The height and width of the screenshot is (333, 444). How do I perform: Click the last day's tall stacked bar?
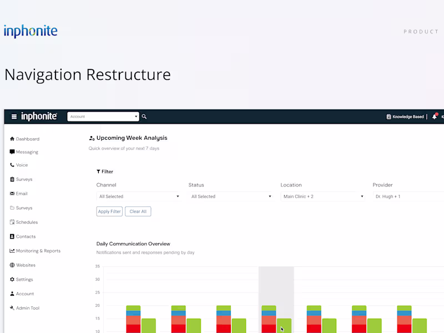[x=405, y=319]
